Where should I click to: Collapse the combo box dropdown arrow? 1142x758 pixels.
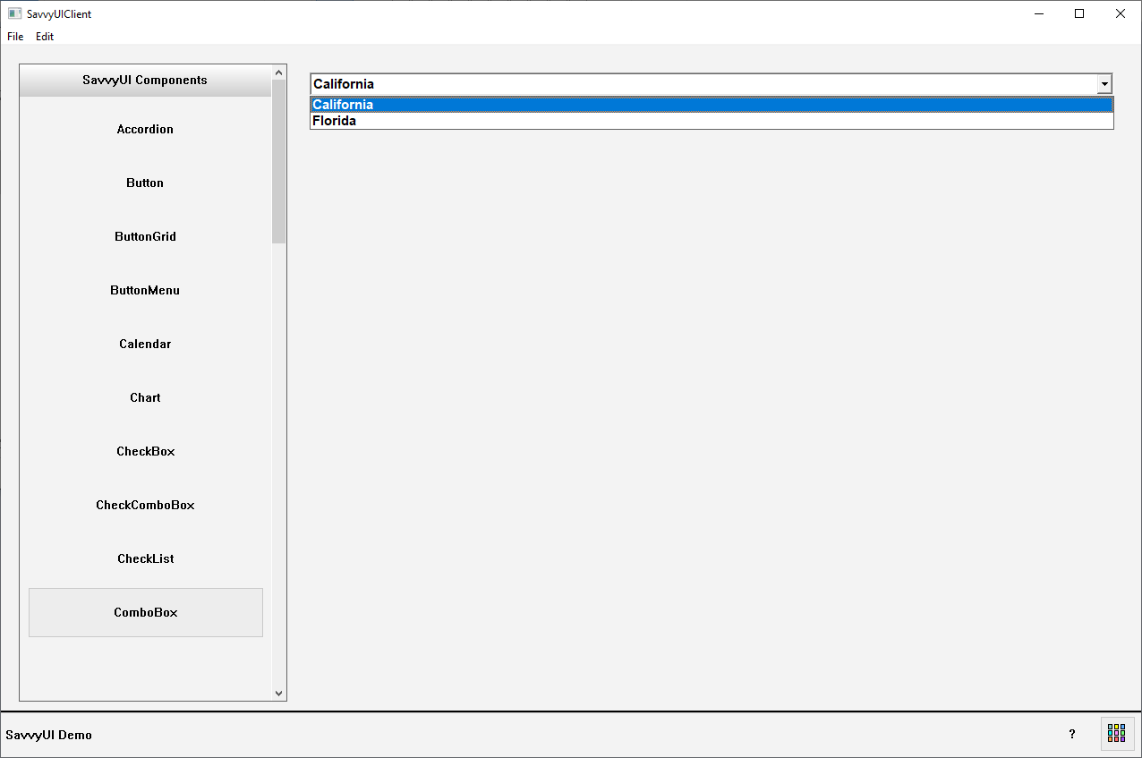[1104, 84]
